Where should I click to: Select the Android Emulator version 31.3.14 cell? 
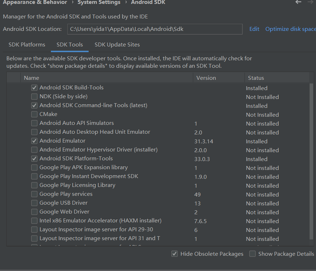[204, 142]
